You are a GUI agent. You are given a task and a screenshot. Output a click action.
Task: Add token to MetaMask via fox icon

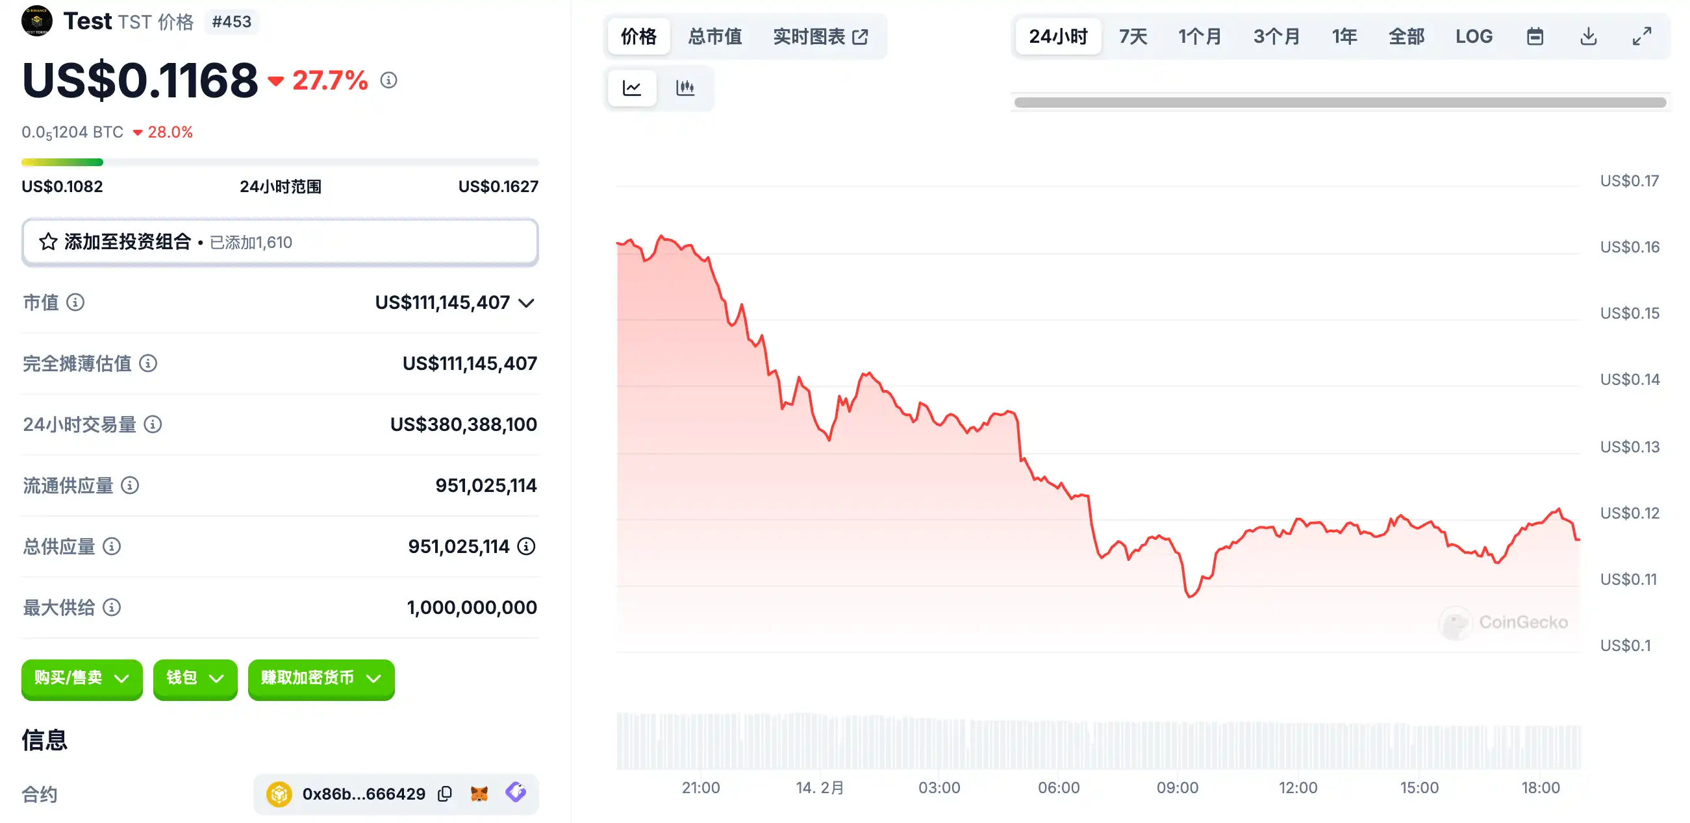[479, 794]
